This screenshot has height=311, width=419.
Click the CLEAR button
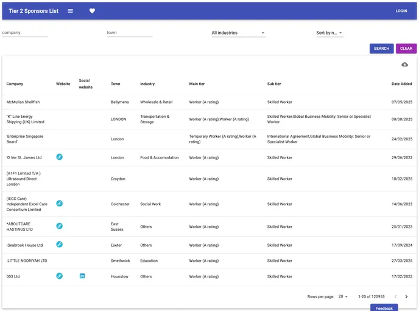(x=406, y=49)
